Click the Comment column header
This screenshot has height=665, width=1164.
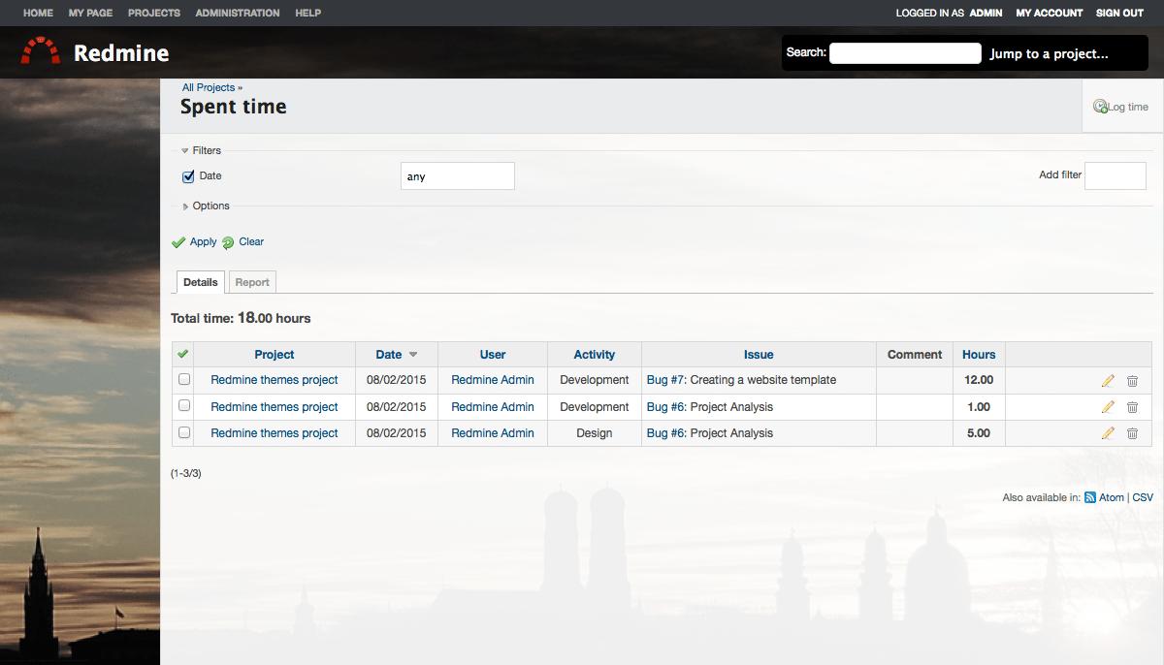click(x=915, y=355)
